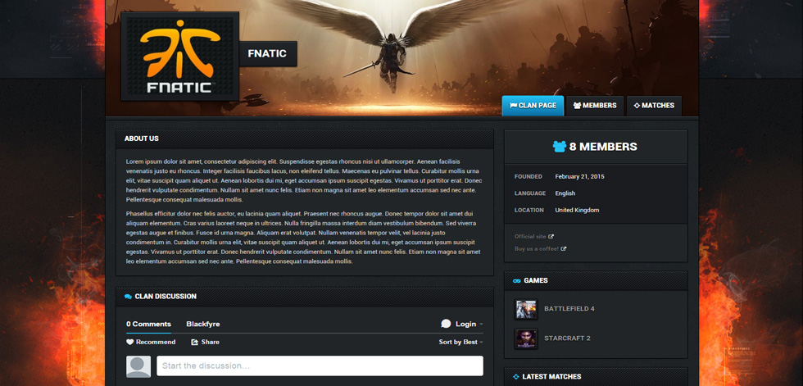
Task: Click the flag icon on Clan Page tab
Action: 513,106
